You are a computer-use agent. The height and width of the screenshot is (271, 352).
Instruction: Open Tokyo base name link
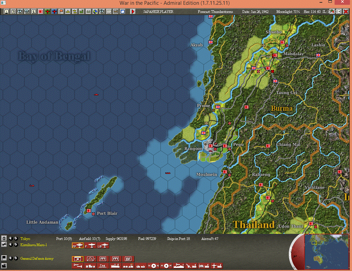pyautogui.click(x=25, y=239)
